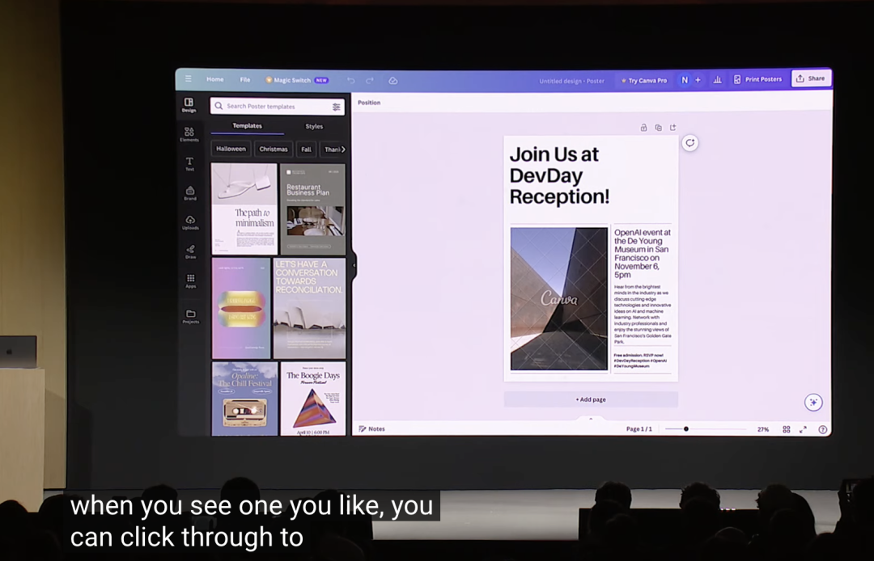Open the Uploads panel in sidebar

click(190, 222)
